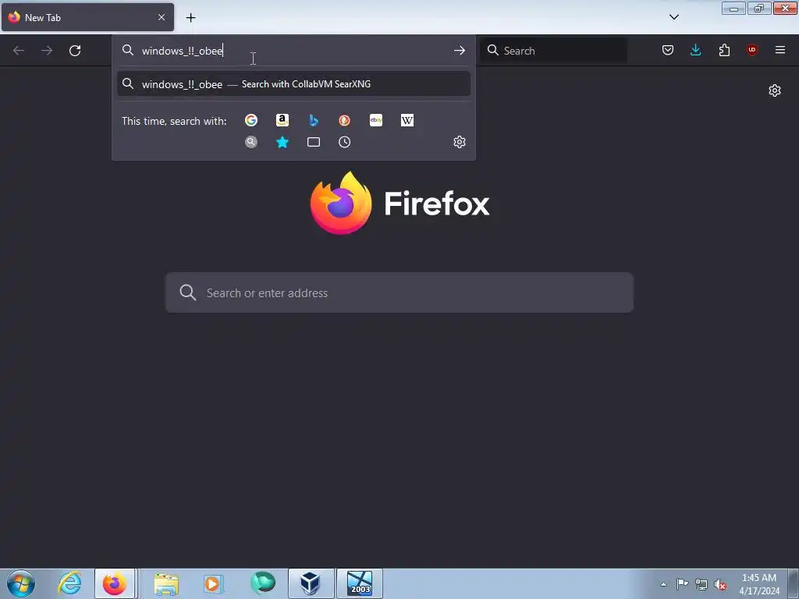Open Windows Media Player from the taskbar
Screen dimensions: 799x599
click(x=213, y=583)
